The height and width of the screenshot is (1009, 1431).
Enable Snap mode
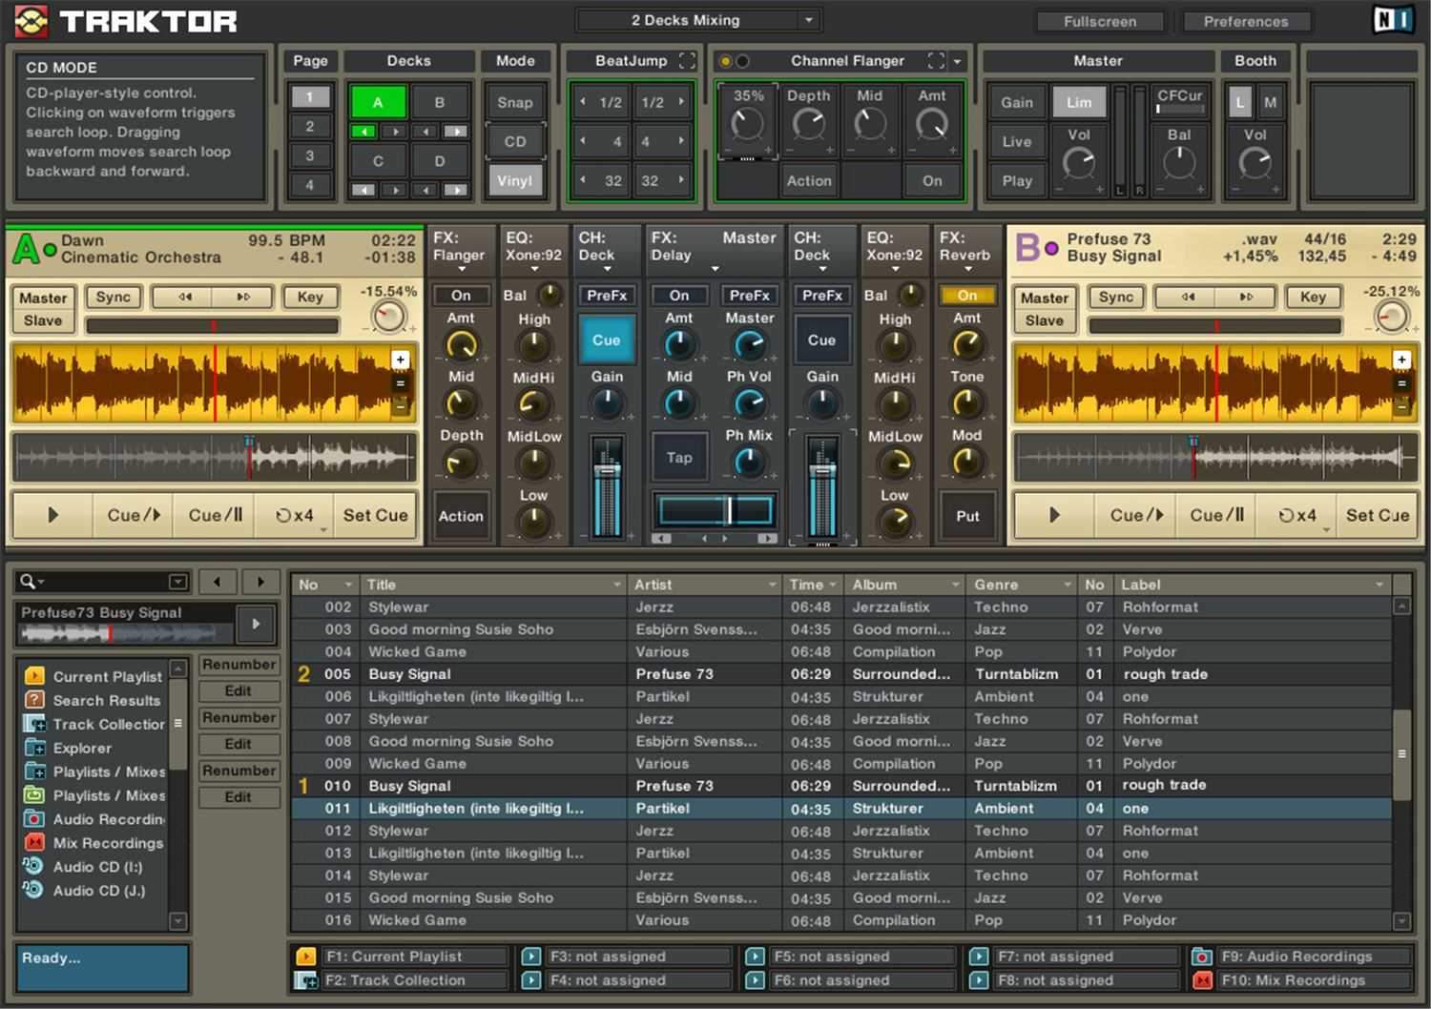pyautogui.click(x=515, y=102)
